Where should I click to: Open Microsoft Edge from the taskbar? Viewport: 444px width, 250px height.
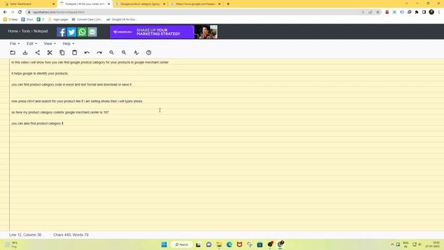229,244
